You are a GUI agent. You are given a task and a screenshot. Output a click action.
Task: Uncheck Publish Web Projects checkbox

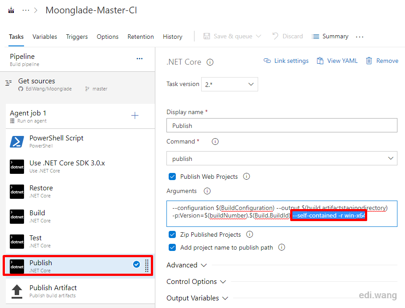click(172, 177)
